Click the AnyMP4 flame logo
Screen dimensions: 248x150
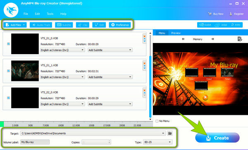tap(11, 10)
